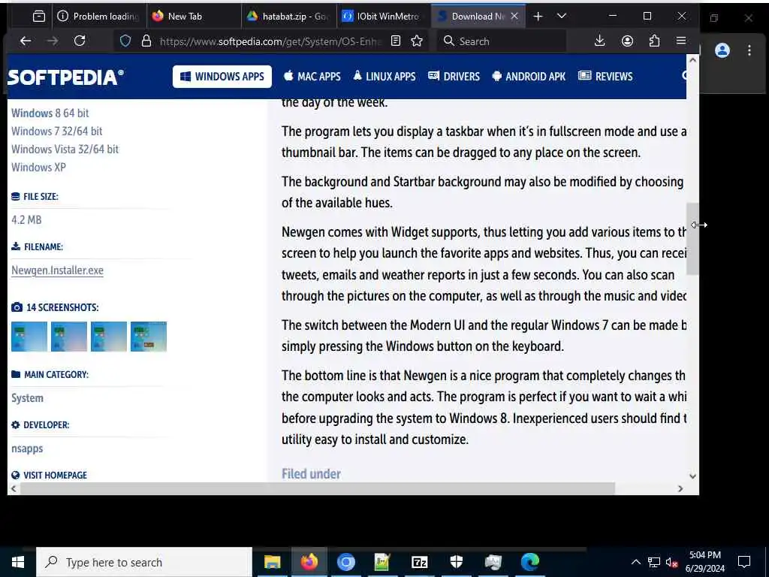Select MAC APPS in Softpedia menu
The width and height of the screenshot is (769, 577).
pyautogui.click(x=312, y=77)
